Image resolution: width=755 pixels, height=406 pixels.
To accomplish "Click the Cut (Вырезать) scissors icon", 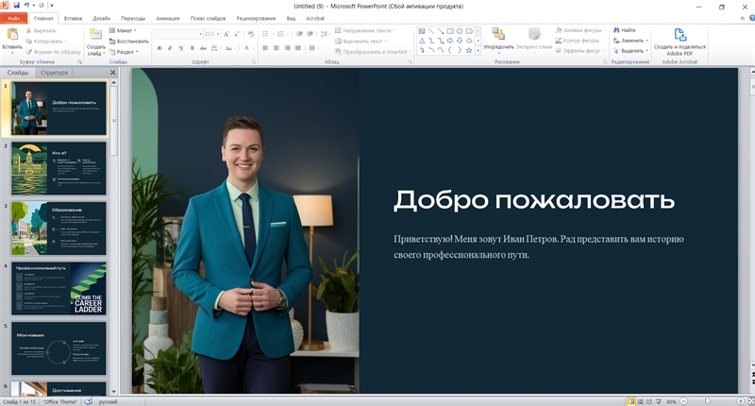I will [x=29, y=30].
